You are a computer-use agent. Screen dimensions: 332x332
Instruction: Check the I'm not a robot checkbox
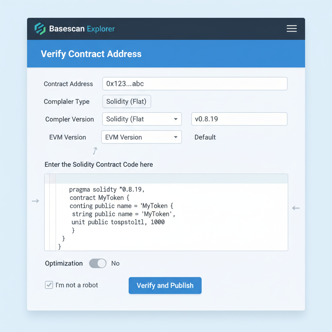coord(49,285)
